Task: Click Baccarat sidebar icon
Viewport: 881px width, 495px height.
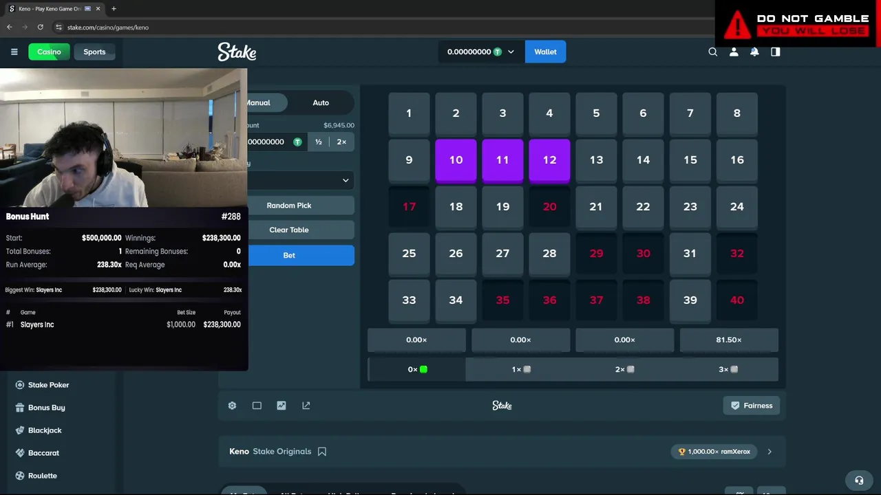Action: (x=20, y=453)
